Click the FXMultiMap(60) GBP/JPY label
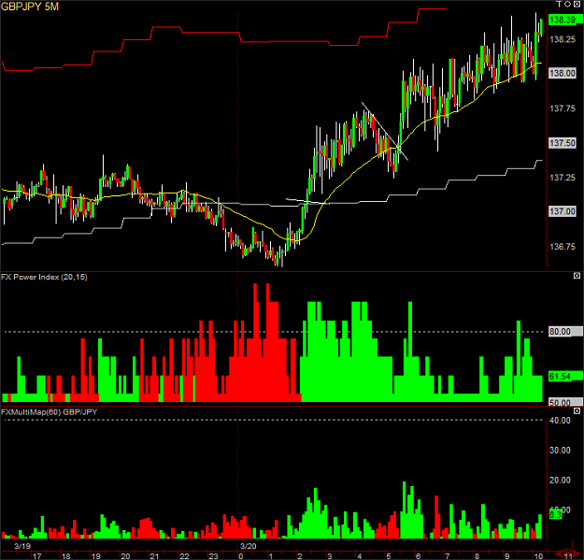The height and width of the screenshot is (560, 584). pyautogui.click(x=50, y=412)
